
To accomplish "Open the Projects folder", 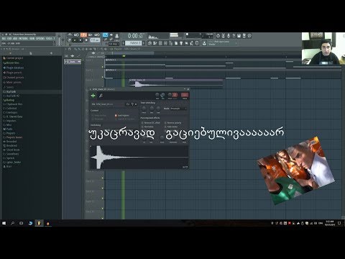I will click(9, 133).
